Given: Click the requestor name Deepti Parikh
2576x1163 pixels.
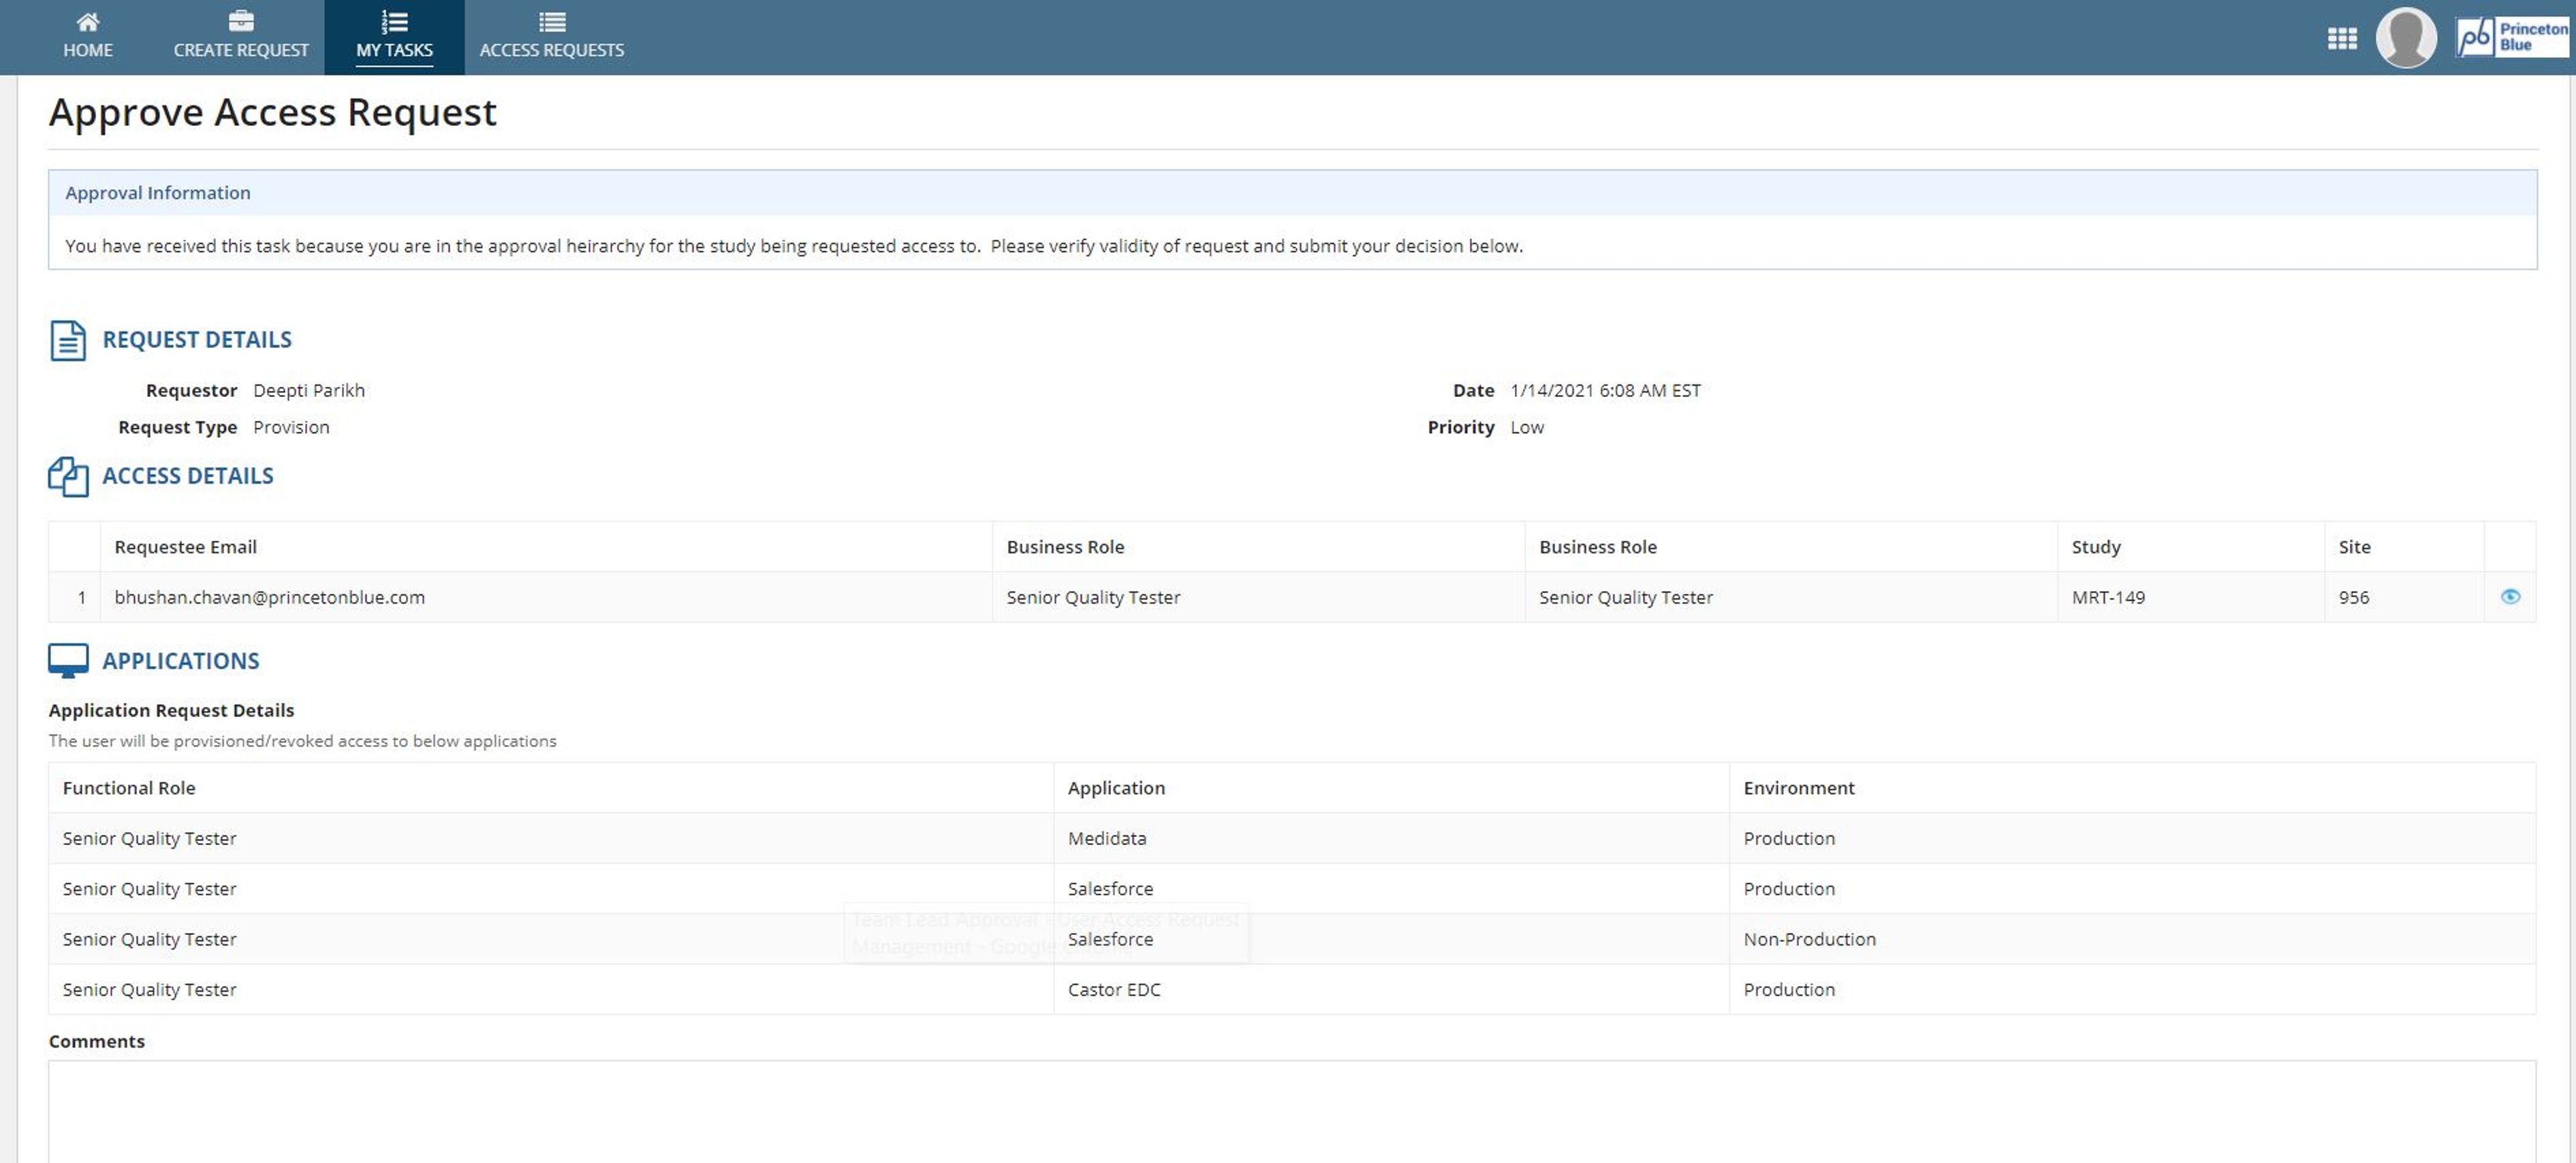Looking at the screenshot, I should [309, 390].
